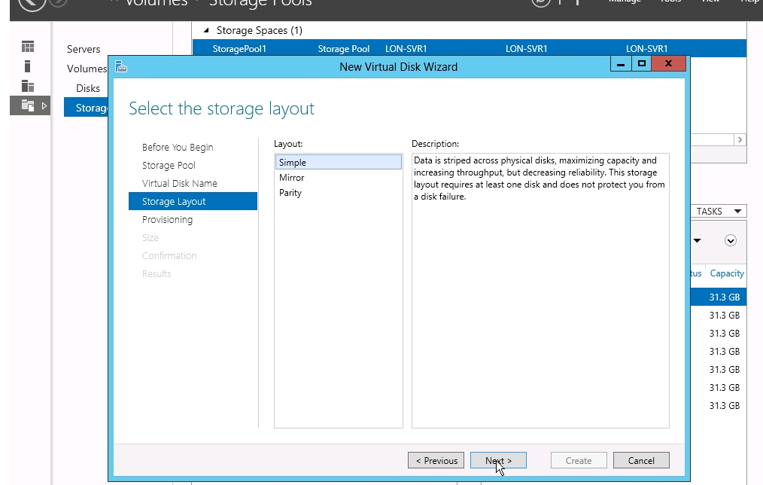Click the wizard title bar icon

point(121,67)
